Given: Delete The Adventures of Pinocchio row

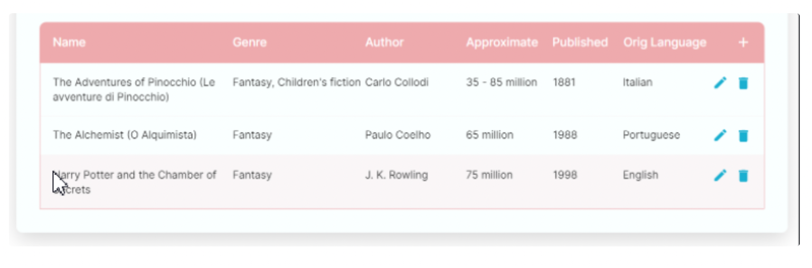Looking at the screenshot, I should (743, 83).
